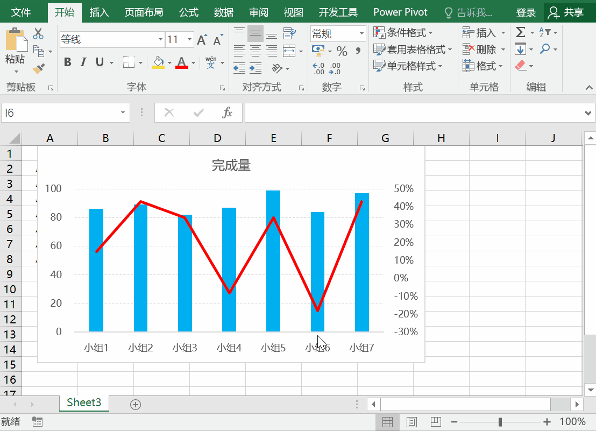Click the wén phonetic guide icon
Screen dimensions: 596x431
click(x=210, y=62)
